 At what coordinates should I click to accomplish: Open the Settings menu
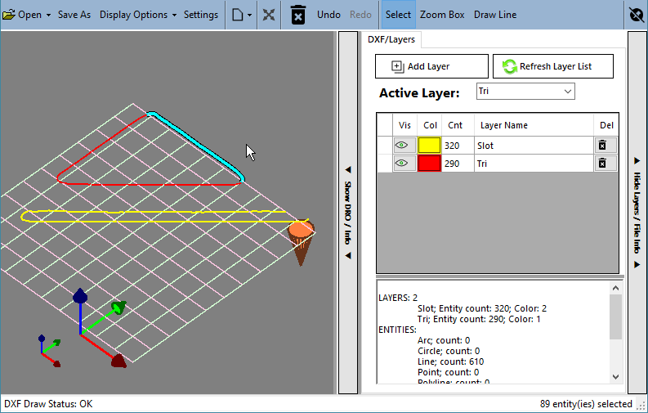(201, 15)
